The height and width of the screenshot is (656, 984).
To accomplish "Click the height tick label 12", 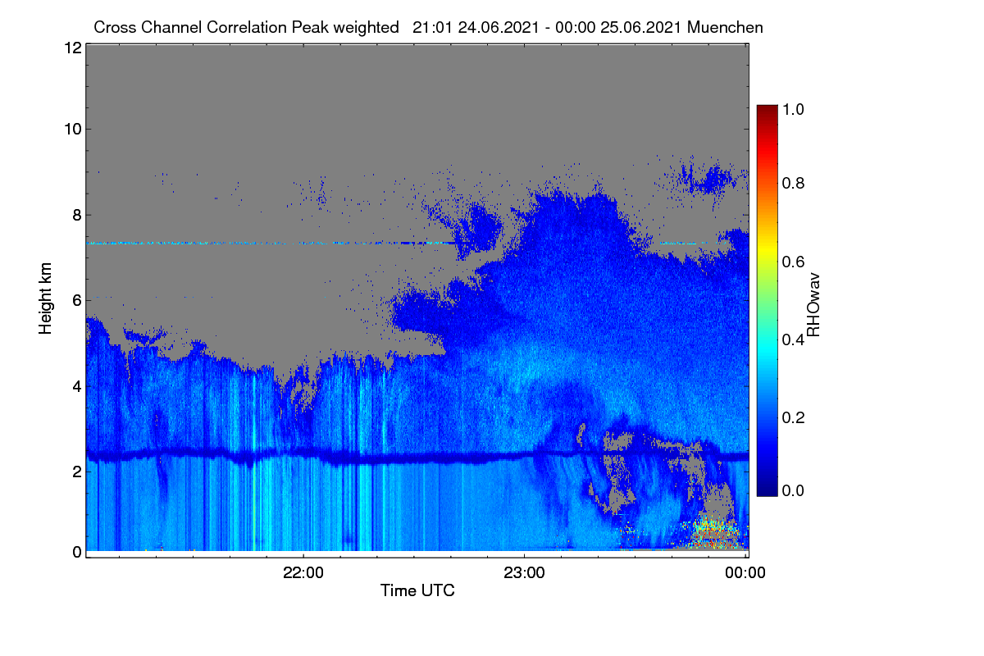I will [x=72, y=48].
